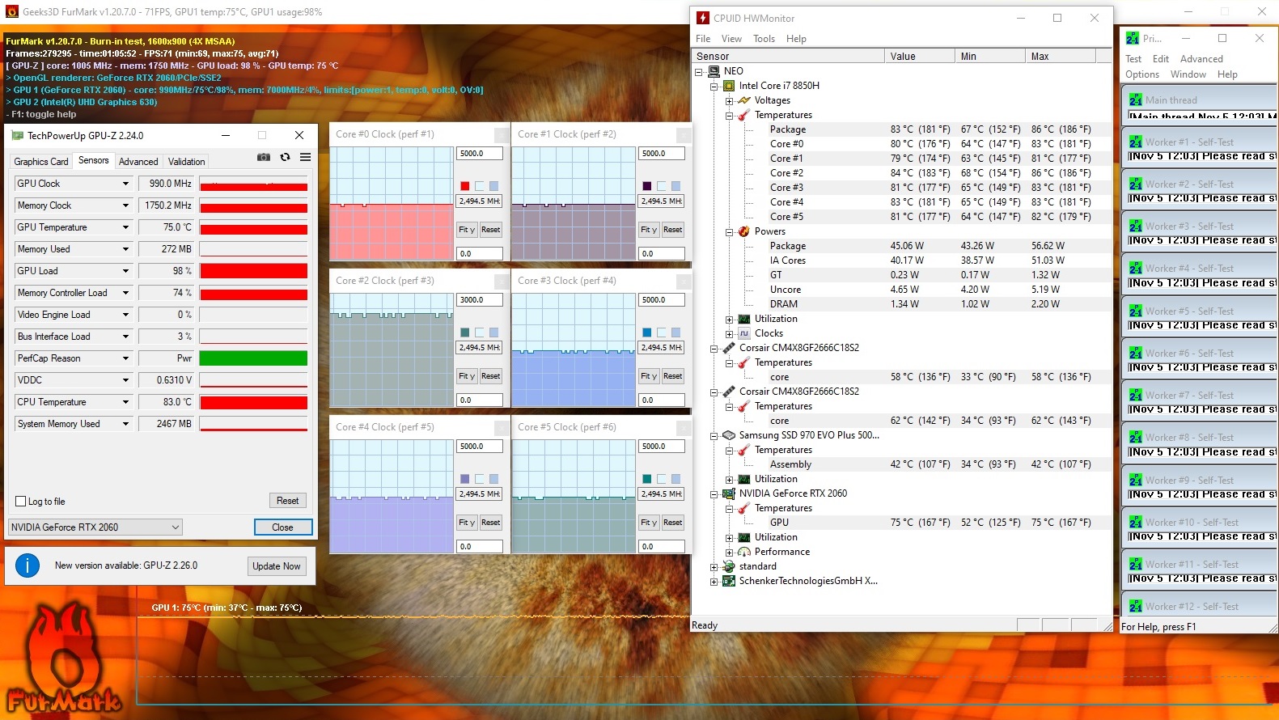Collapse the Samsung SSD 970 EVO Plus node
The image size is (1279, 720).
(x=714, y=436)
